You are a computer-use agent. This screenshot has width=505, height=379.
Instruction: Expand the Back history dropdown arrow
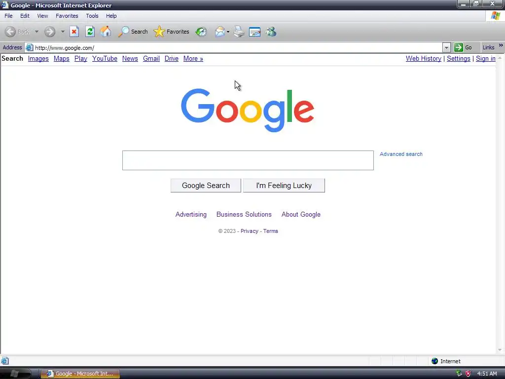click(x=36, y=32)
